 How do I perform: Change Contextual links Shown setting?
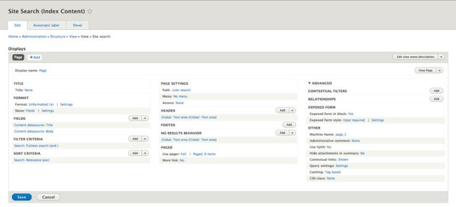pos(343,160)
